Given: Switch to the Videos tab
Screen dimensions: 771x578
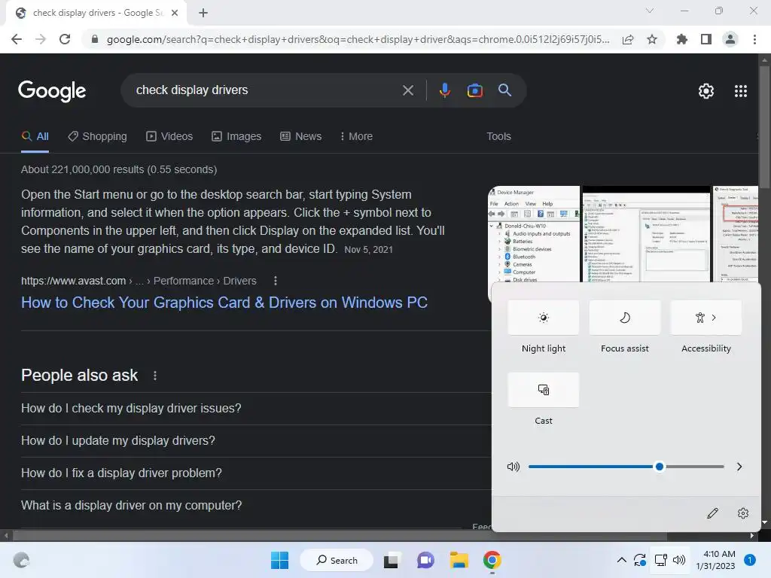Looking at the screenshot, I should pos(169,137).
